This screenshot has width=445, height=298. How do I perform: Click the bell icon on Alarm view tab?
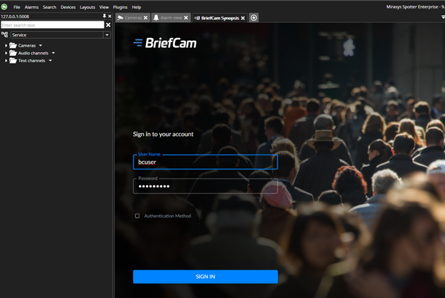click(156, 17)
